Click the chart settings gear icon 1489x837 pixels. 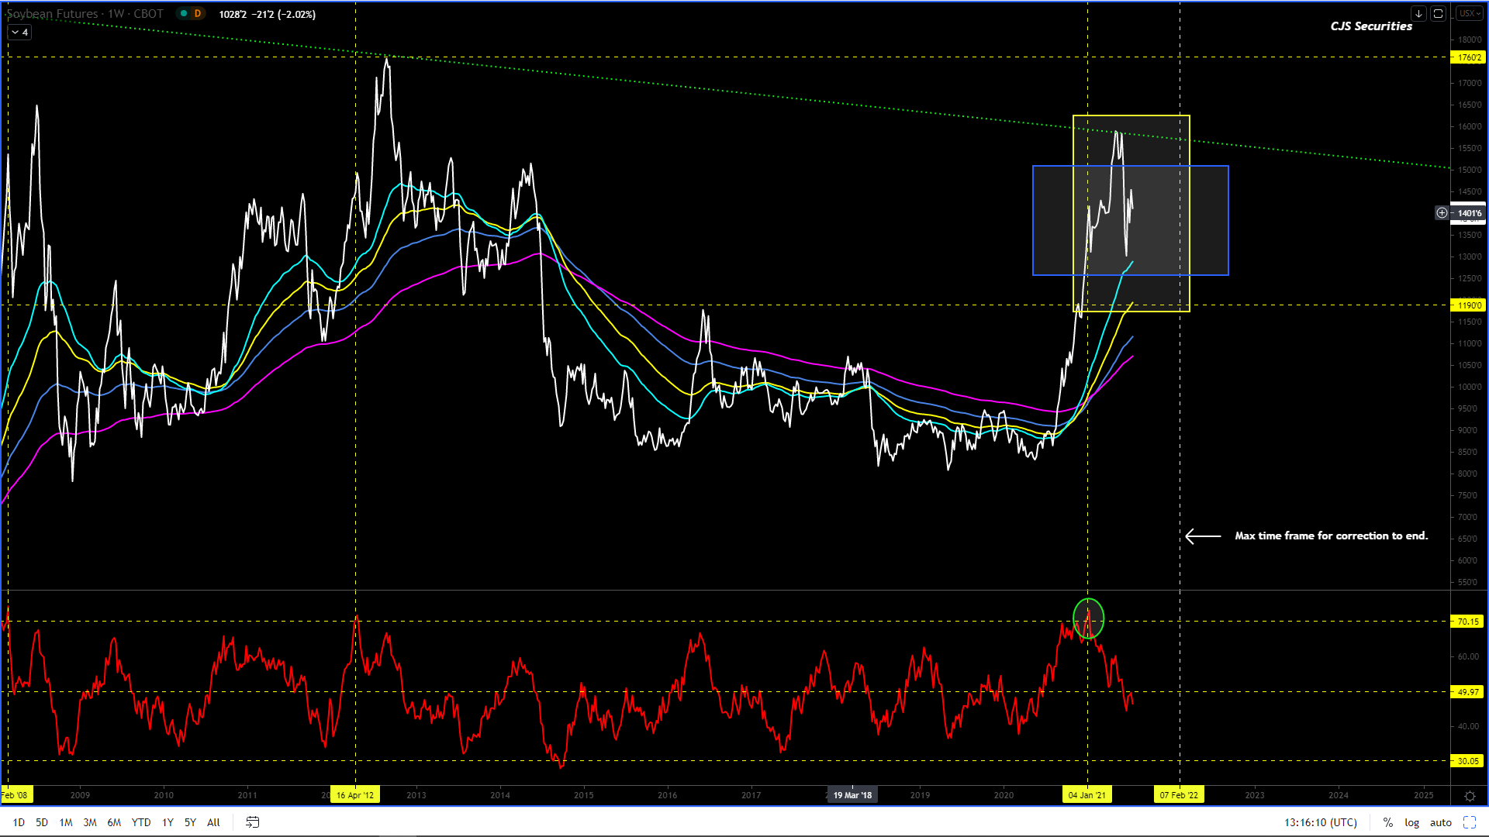[x=1470, y=796]
